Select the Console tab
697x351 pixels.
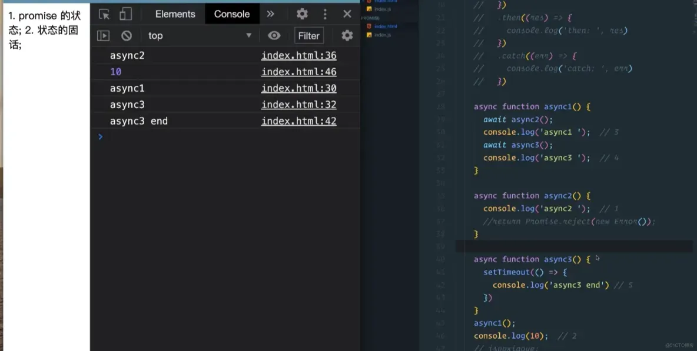click(x=231, y=14)
